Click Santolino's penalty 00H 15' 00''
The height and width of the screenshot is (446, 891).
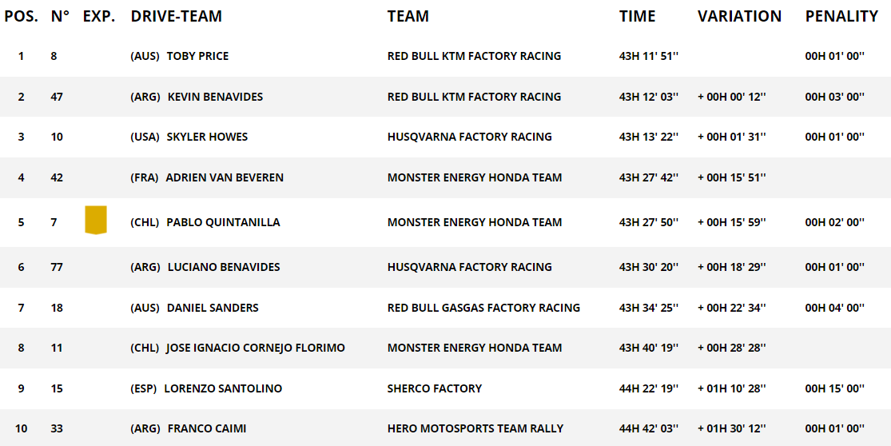point(835,388)
